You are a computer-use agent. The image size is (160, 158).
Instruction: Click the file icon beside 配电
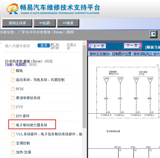point(13,71)
